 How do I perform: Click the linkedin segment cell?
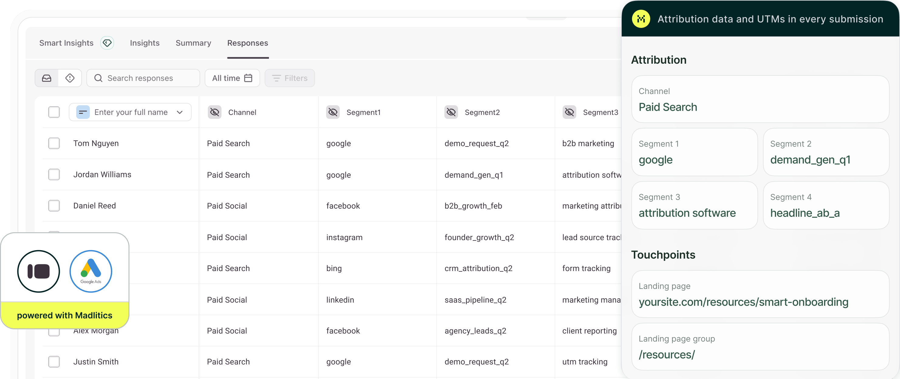pyautogui.click(x=340, y=300)
